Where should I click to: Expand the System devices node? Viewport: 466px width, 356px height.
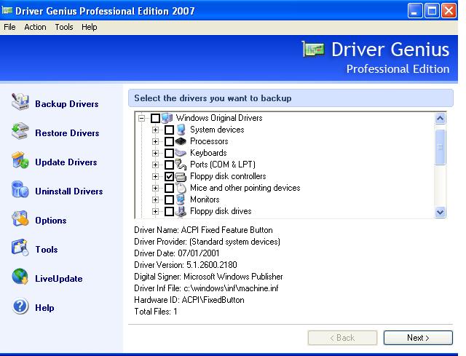coord(155,130)
